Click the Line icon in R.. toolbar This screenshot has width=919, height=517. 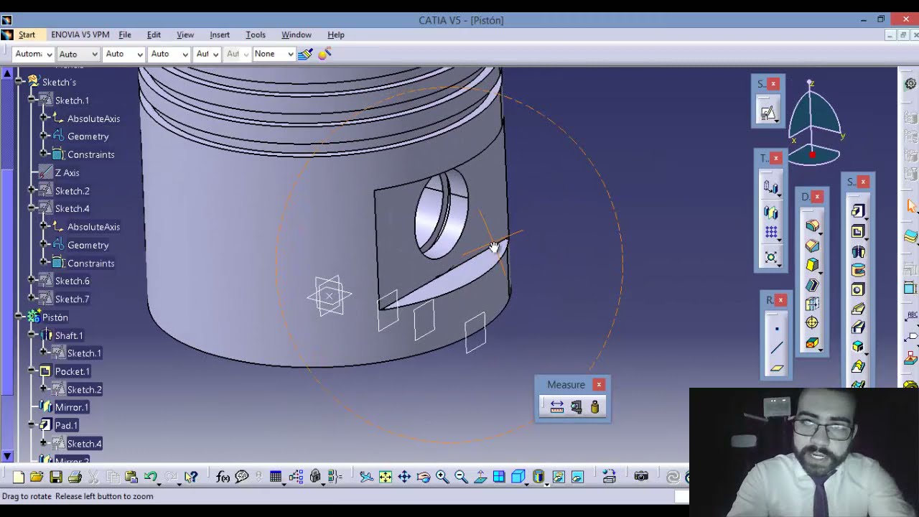776,349
